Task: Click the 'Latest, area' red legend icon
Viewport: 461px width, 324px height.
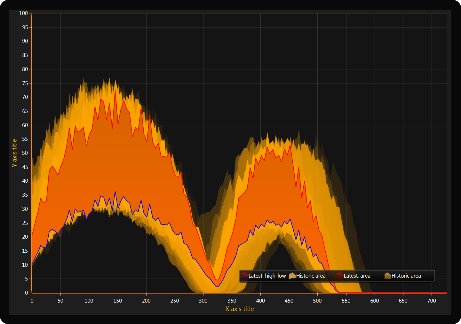Action: tap(340, 276)
